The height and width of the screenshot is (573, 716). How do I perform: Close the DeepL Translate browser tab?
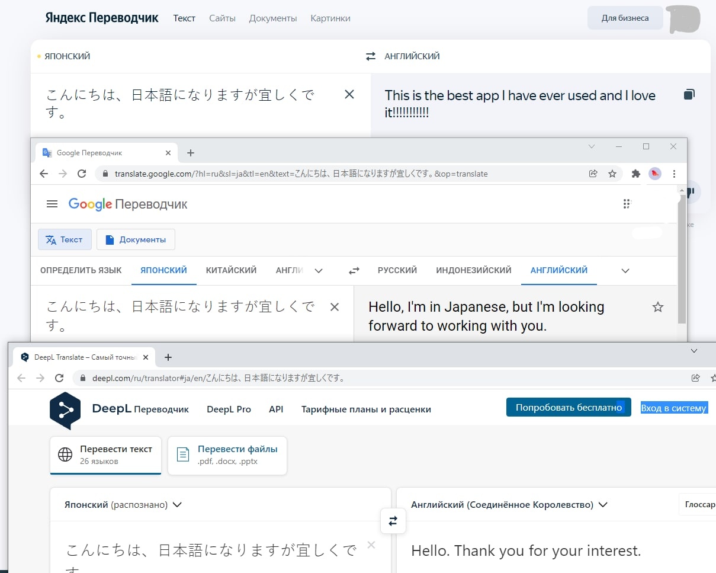(x=146, y=357)
